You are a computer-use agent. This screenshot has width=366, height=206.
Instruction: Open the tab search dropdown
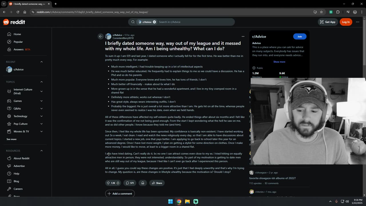pos(4,4)
